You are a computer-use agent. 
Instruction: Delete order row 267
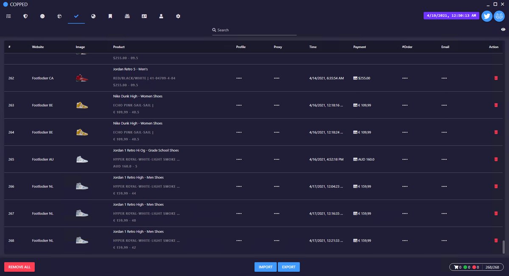coord(496,213)
